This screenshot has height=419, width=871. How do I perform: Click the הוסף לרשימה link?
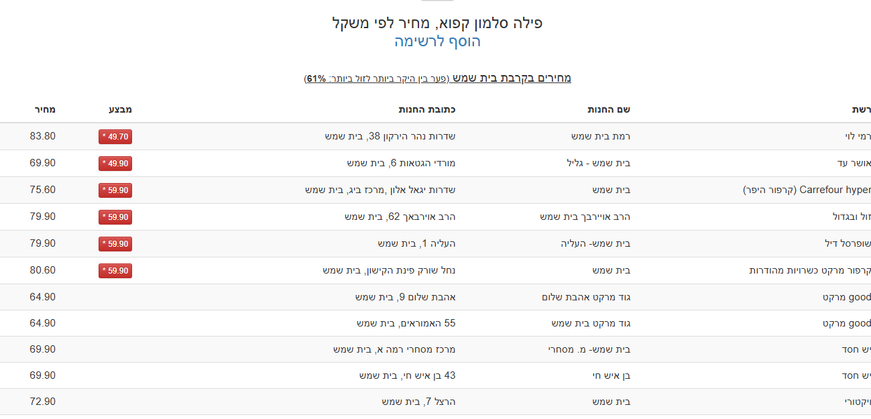437,42
